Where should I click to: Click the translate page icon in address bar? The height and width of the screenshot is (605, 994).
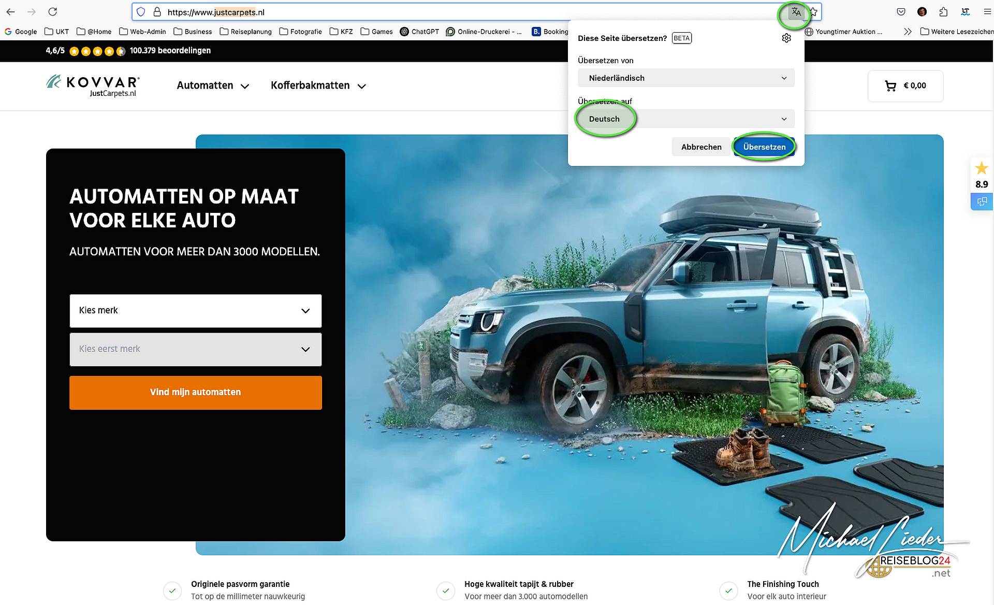click(x=796, y=12)
